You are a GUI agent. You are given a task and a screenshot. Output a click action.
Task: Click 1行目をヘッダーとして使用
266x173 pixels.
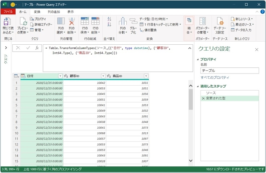click(160, 24)
